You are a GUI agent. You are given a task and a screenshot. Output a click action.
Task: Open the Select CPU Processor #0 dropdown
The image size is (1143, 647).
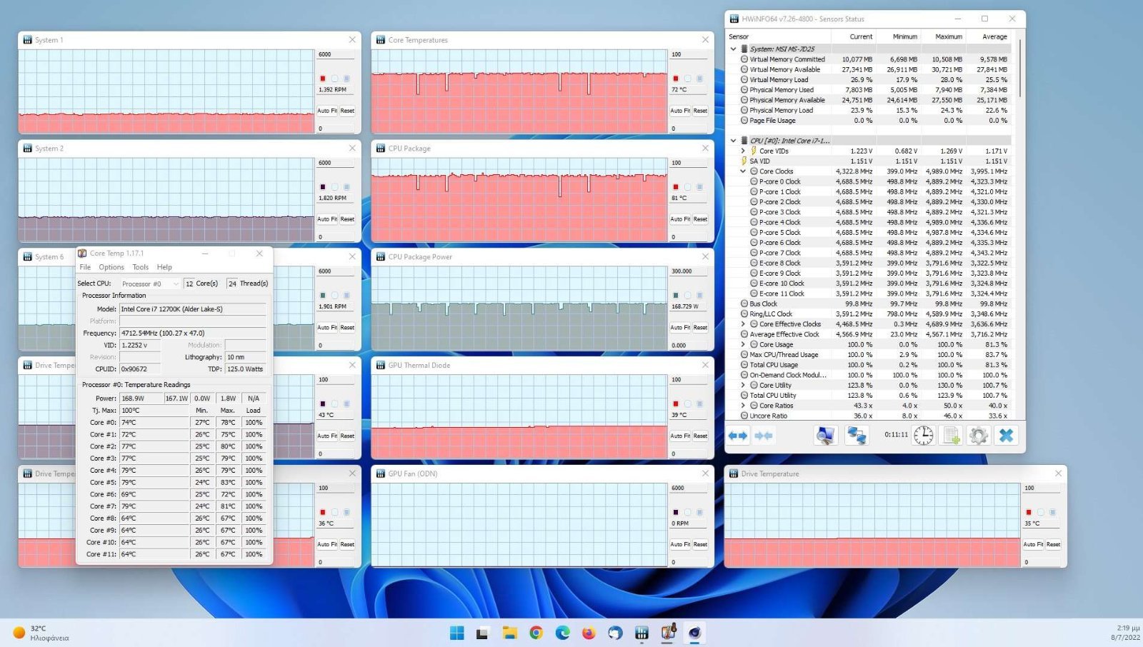coord(150,284)
